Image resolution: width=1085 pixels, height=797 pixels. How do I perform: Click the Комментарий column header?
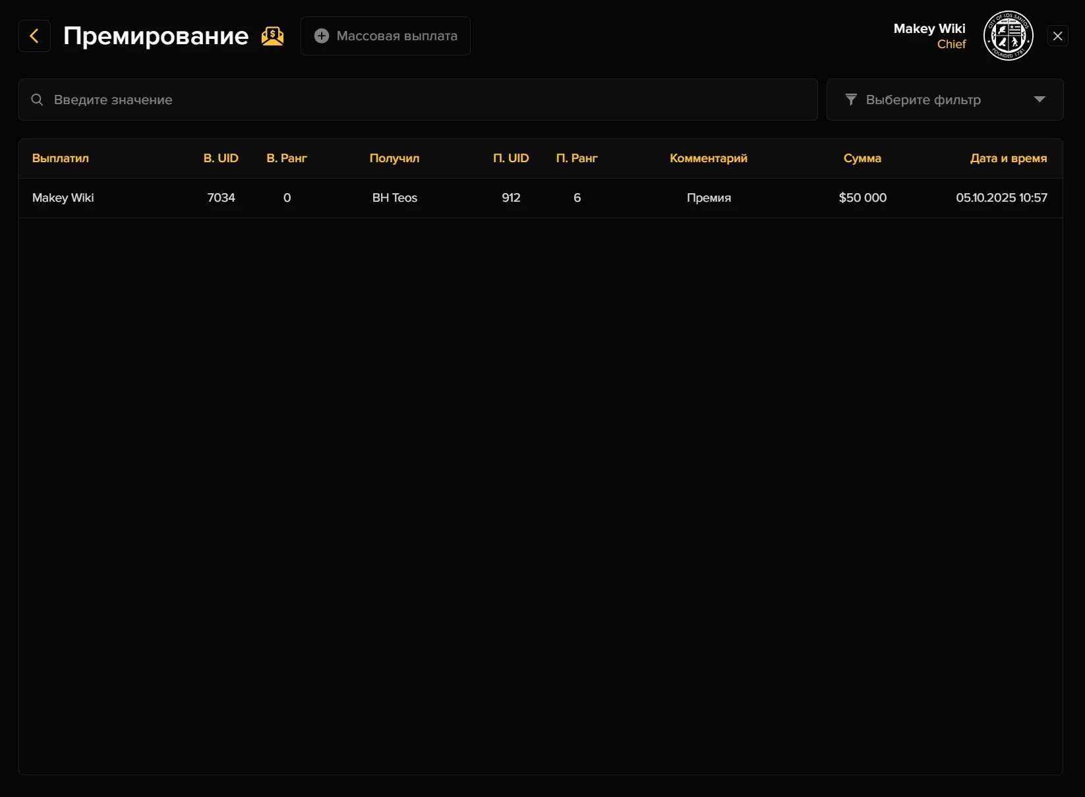click(x=709, y=158)
